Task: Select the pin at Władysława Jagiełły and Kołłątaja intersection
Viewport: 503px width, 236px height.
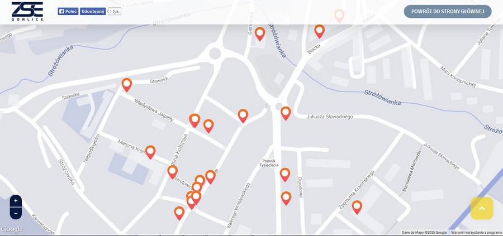Action: point(194,121)
